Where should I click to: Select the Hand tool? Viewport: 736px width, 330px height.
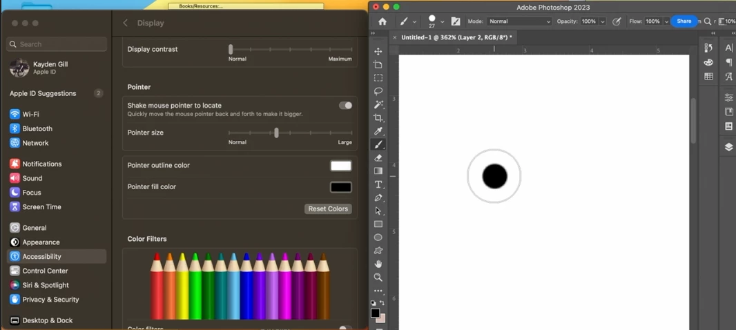pyautogui.click(x=378, y=264)
